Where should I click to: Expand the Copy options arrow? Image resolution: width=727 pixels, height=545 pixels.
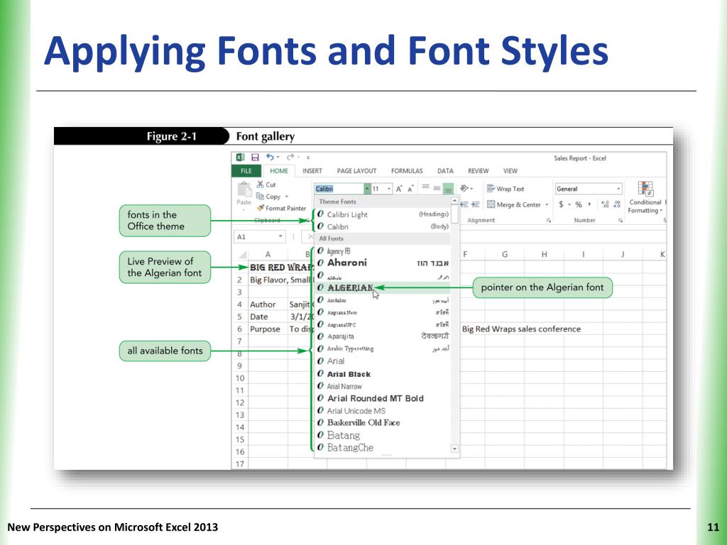287,197
